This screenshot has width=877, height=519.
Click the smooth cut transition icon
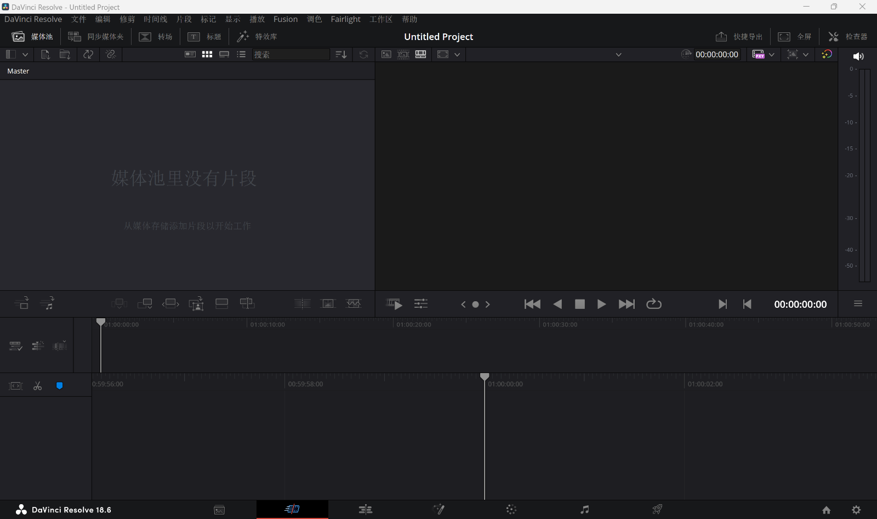coord(354,303)
